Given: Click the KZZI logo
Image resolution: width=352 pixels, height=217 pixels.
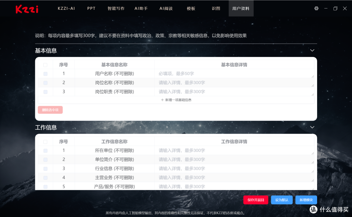Looking at the screenshot, I should tap(27, 9).
